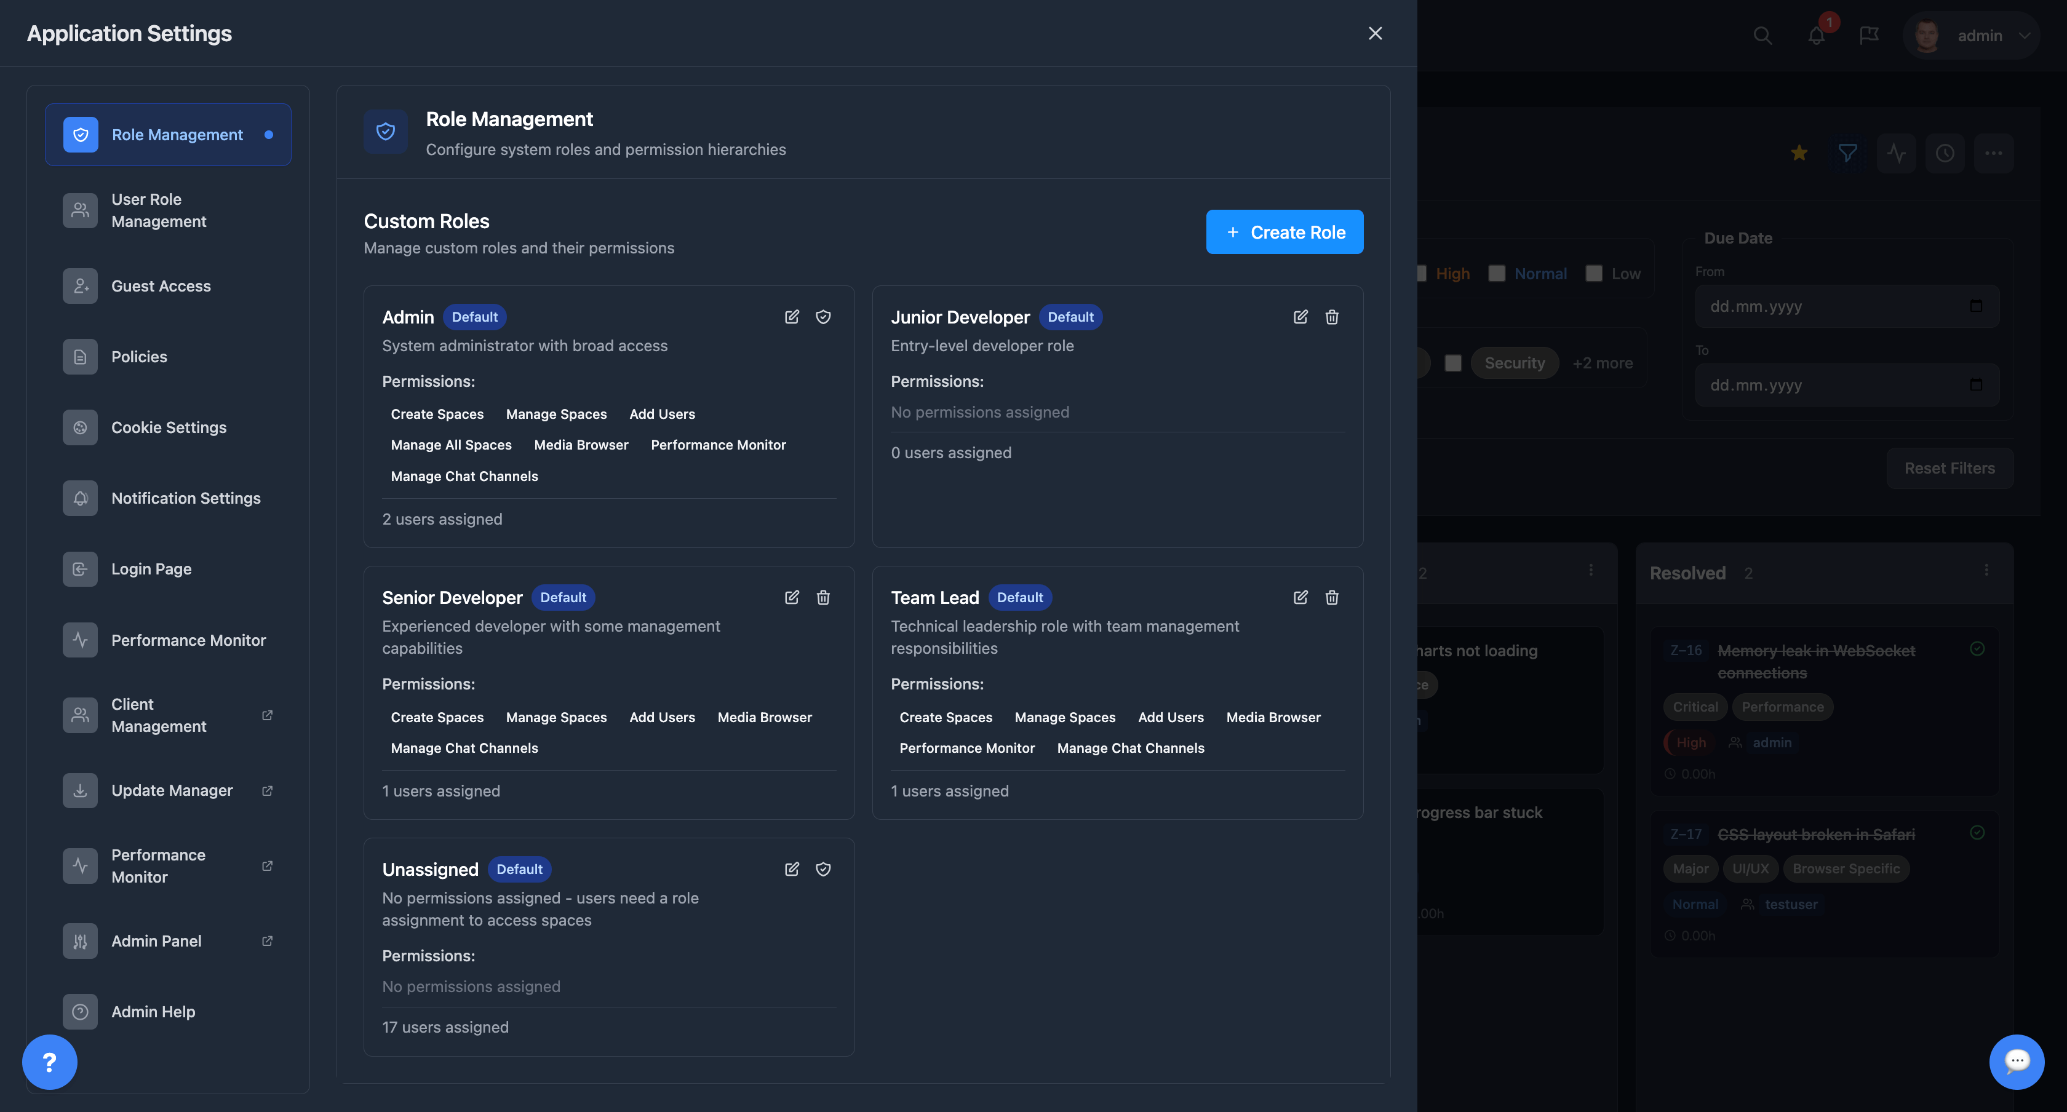Screen dimensions: 2067x1112
Task: Edit the Admin role
Action: (791, 317)
